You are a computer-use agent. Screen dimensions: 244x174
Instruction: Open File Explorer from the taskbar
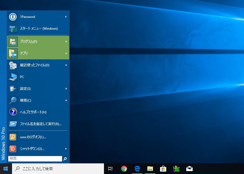coord(150,169)
